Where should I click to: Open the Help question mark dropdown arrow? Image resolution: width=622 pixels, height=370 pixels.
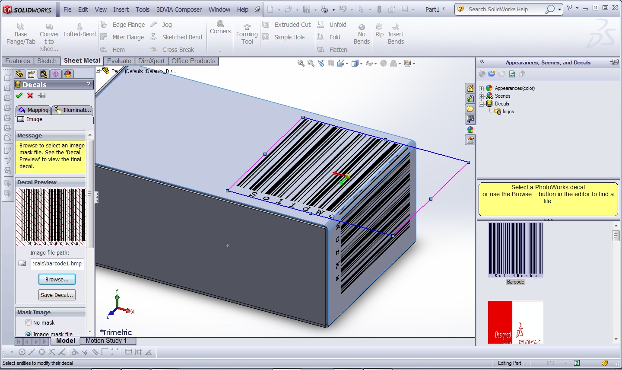[577, 8]
